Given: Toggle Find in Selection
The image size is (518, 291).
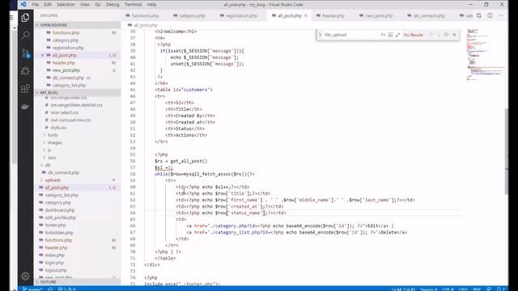Looking at the screenshot, I should tap(446, 35).
